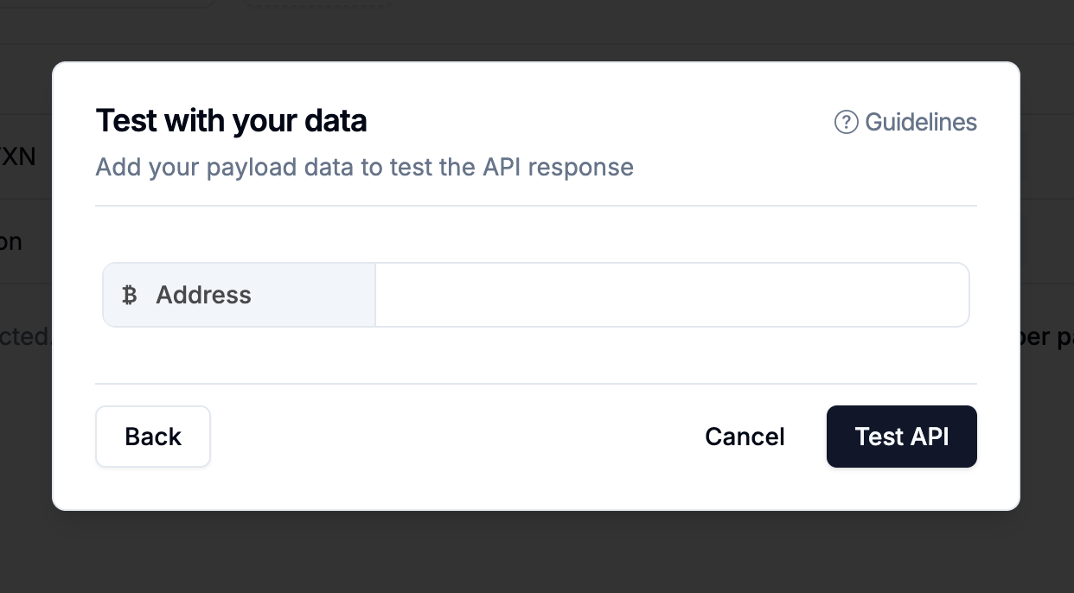This screenshot has height=593, width=1074.
Task: Click the dashed outlined element behind the overlay
Action: pyautogui.click(x=318, y=3)
